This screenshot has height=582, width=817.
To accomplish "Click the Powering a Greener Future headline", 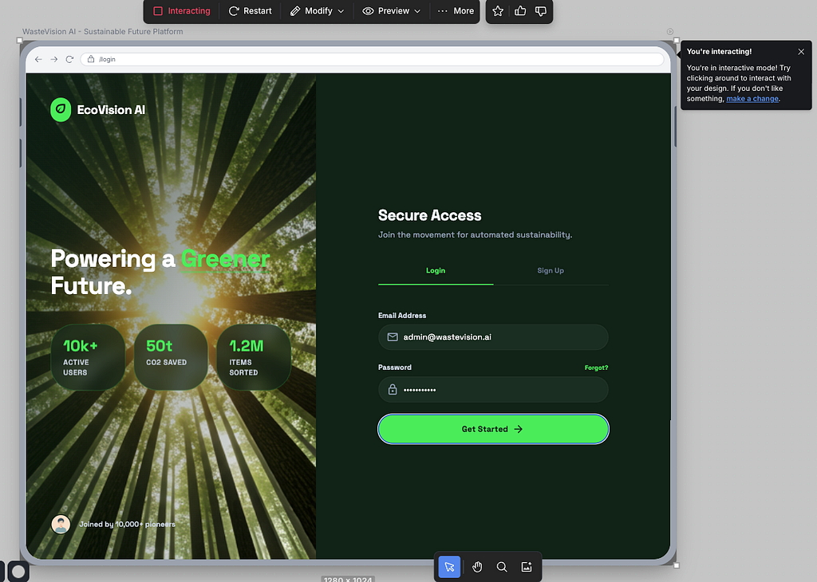I will (160, 272).
